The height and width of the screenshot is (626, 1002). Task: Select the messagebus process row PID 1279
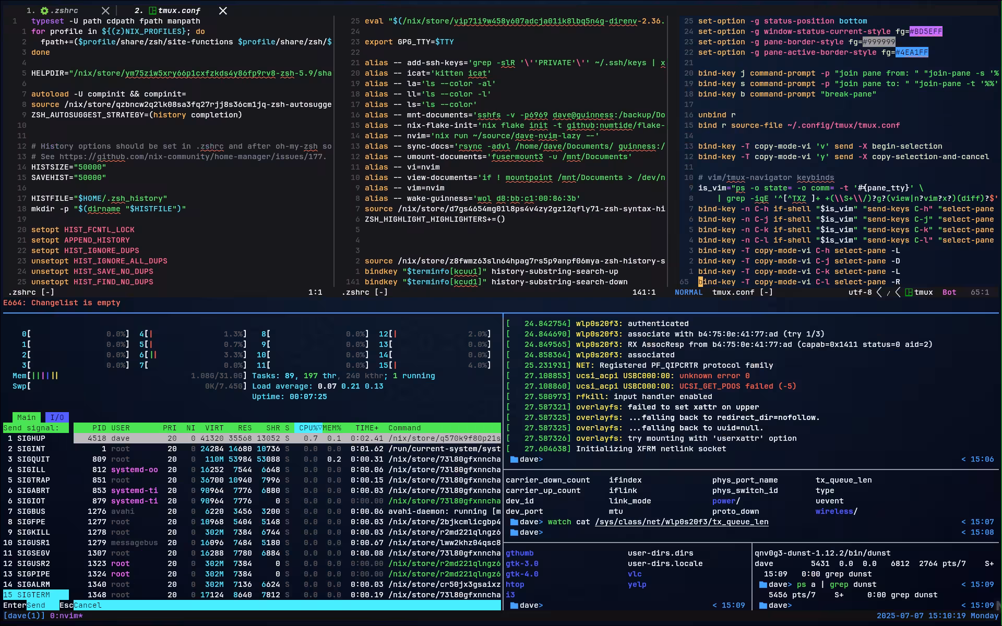click(287, 543)
